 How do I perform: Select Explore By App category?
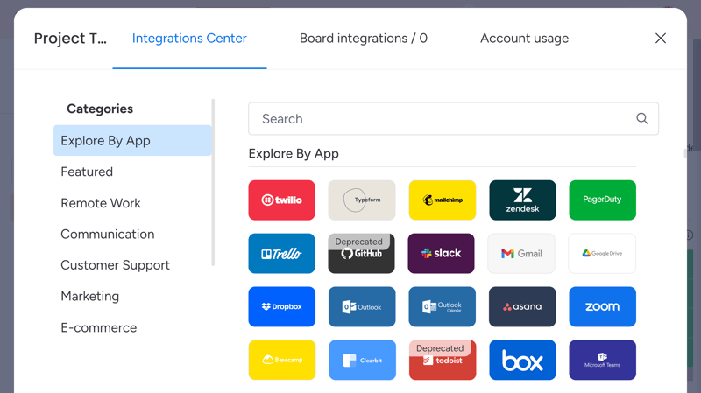[132, 140]
